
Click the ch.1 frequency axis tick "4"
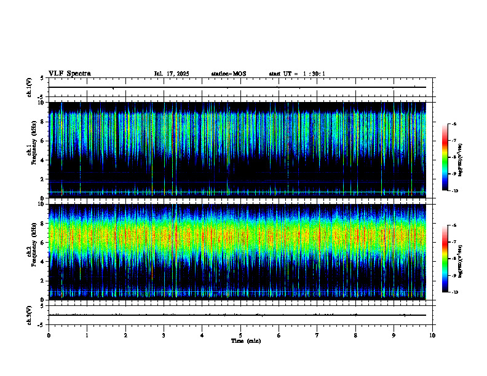pos(42,160)
